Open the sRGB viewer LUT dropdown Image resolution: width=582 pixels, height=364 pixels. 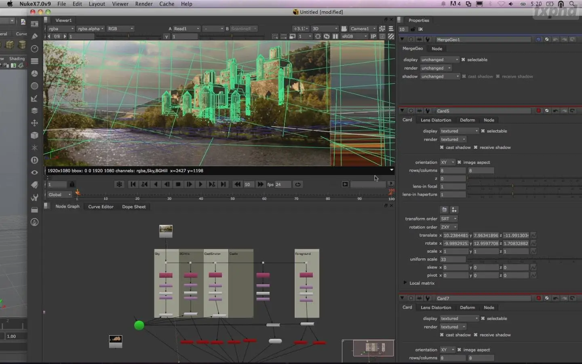coord(354,36)
